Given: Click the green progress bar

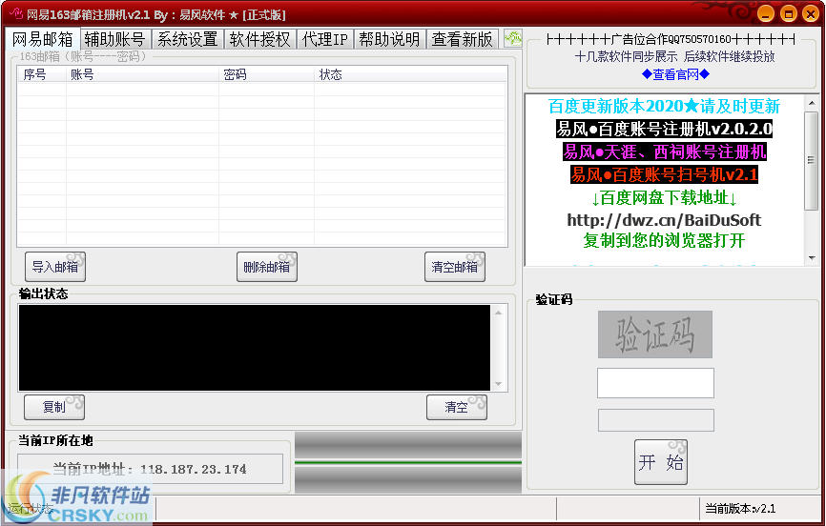Looking at the screenshot, I should tap(408, 462).
